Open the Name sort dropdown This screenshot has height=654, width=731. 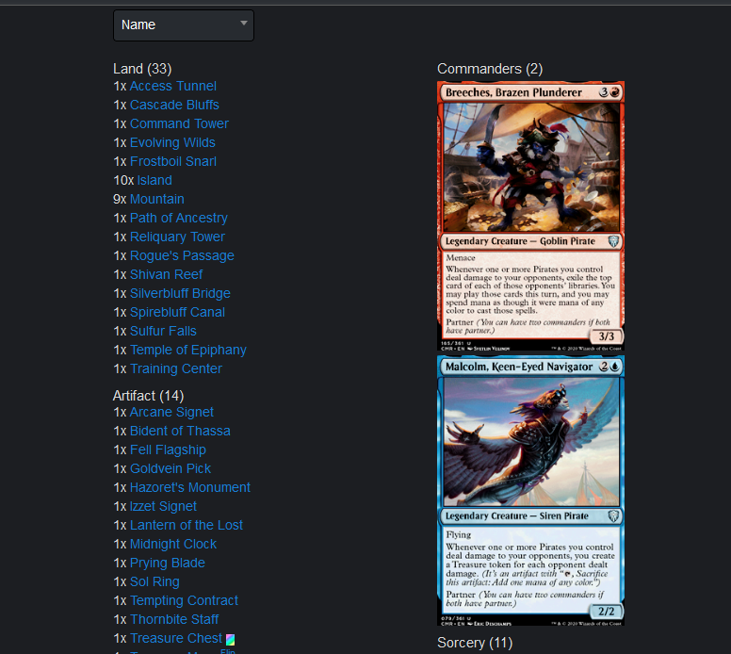coord(183,25)
